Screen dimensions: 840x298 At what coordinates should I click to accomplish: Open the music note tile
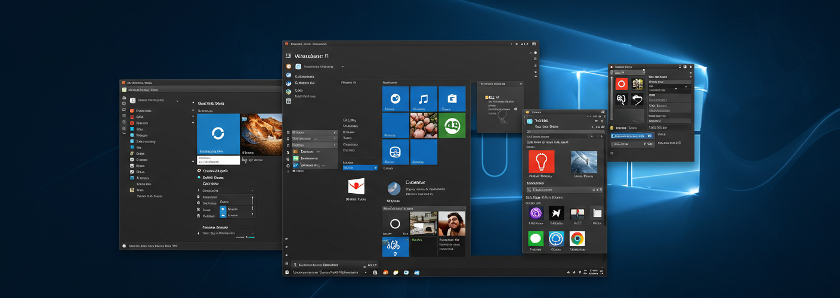pos(424,99)
